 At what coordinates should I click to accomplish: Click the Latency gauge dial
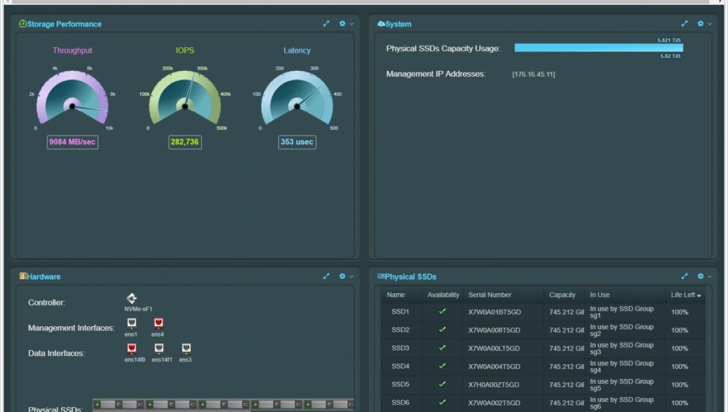297,98
